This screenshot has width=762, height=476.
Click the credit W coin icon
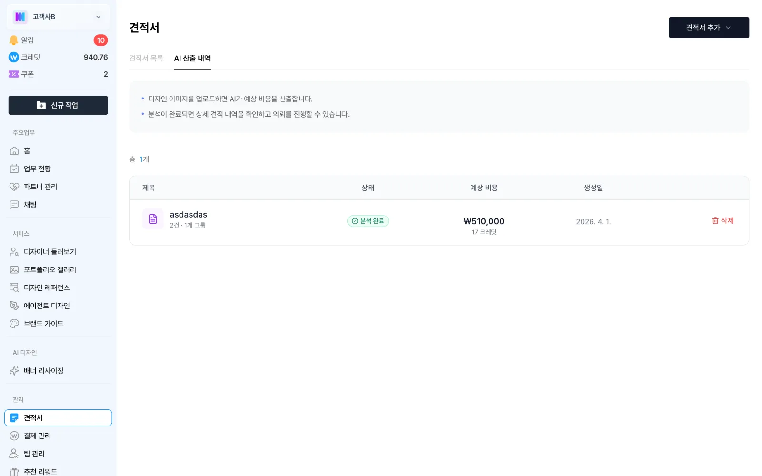coord(14,57)
